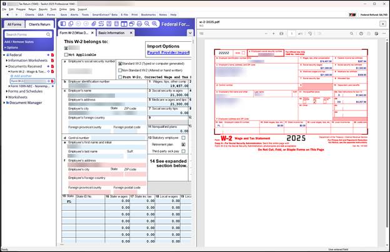Zoom out in the PDF viewer toolbar

click(266, 34)
